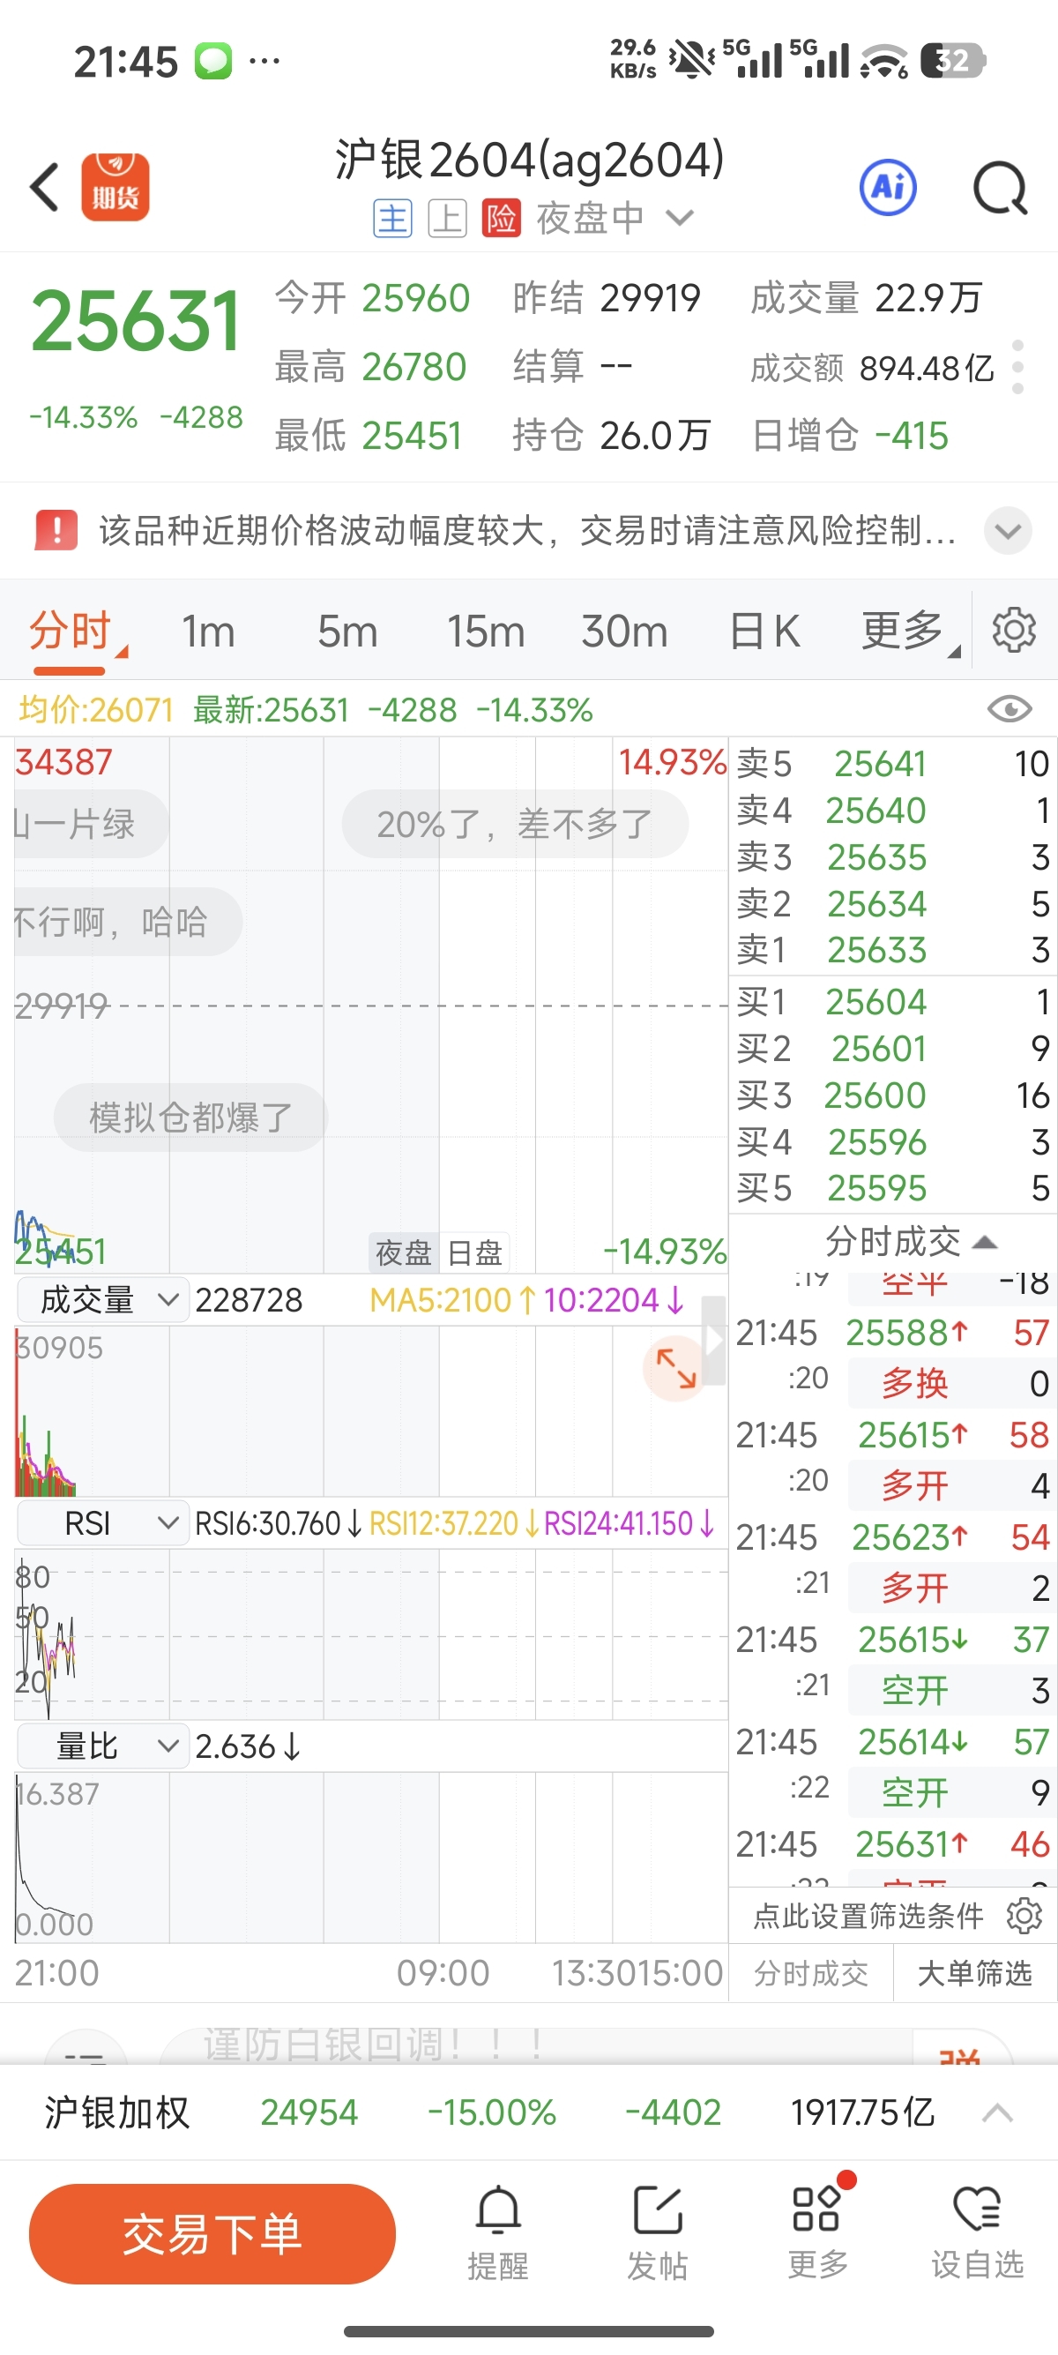This screenshot has width=1058, height=2355.
Task: Tap the blue 主 main-contract badge
Action: (x=393, y=219)
